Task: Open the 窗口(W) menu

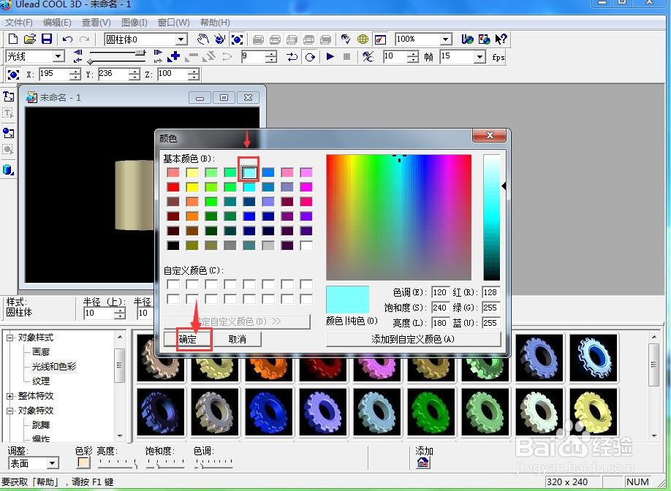Action: tap(174, 22)
